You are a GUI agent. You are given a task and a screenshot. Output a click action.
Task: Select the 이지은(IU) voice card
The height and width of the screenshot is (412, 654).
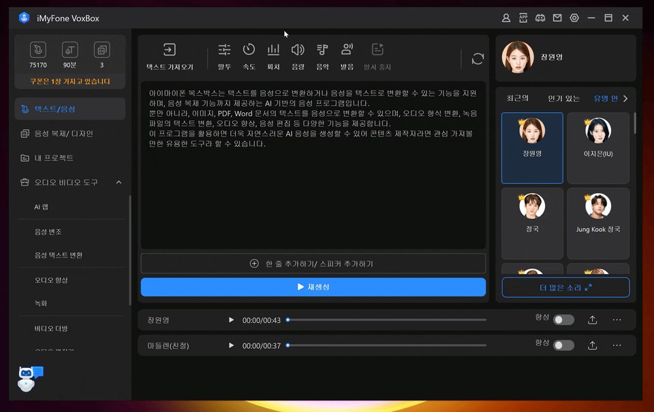pos(598,148)
